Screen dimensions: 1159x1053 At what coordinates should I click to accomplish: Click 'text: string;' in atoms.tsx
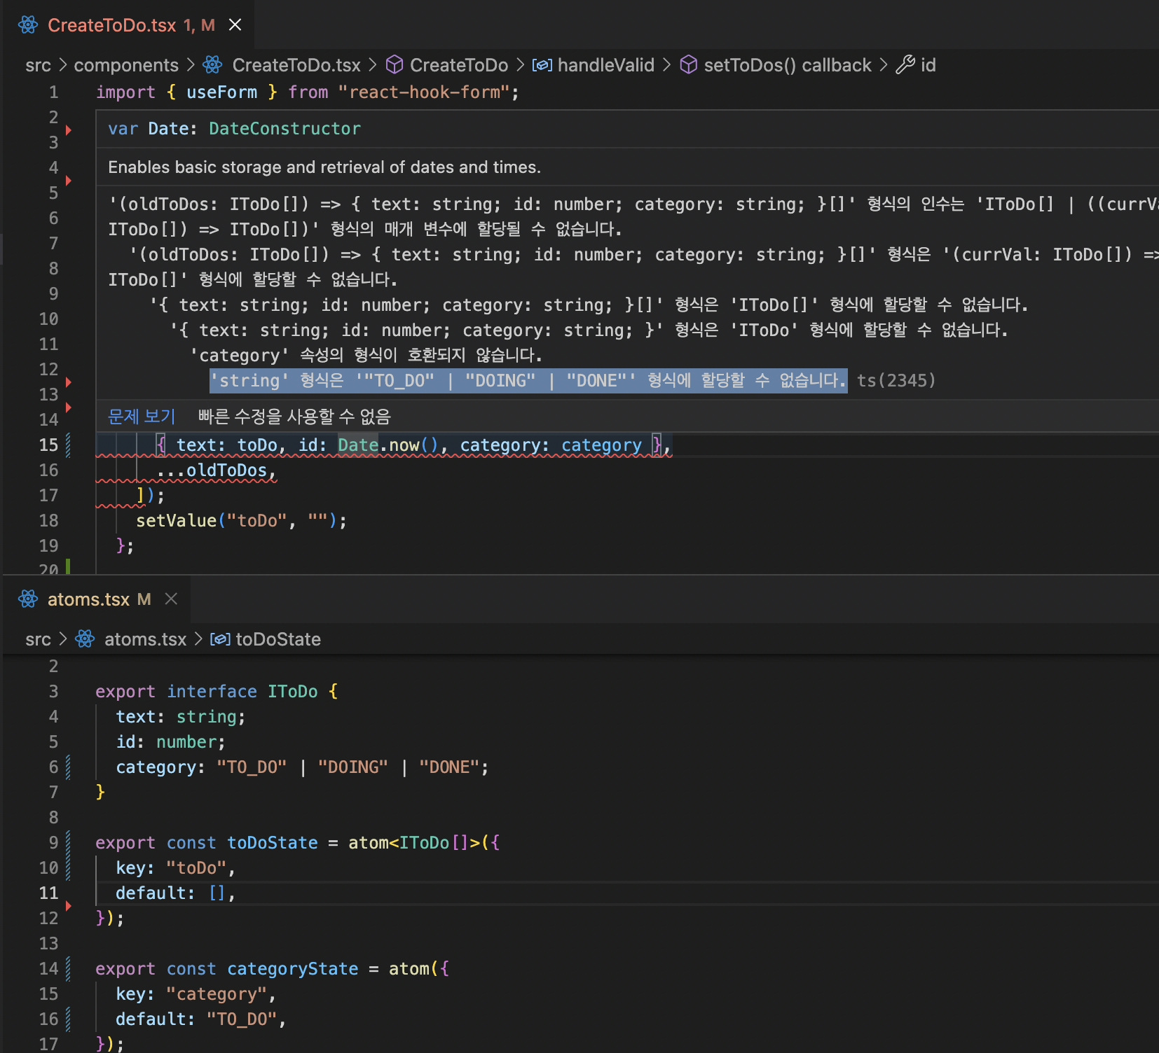tap(181, 717)
